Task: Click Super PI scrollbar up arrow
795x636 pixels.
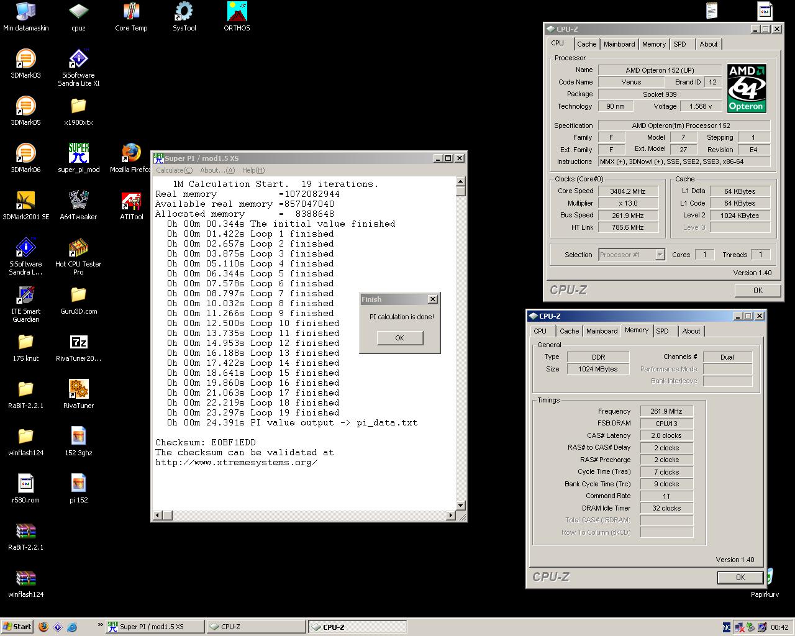Action: click(460, 182)
